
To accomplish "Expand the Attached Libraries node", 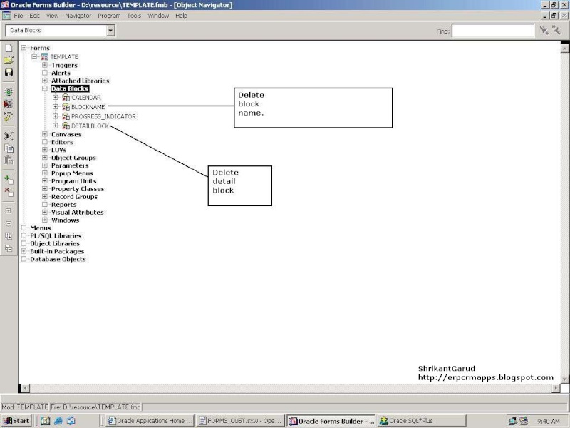I will point(45,81).
